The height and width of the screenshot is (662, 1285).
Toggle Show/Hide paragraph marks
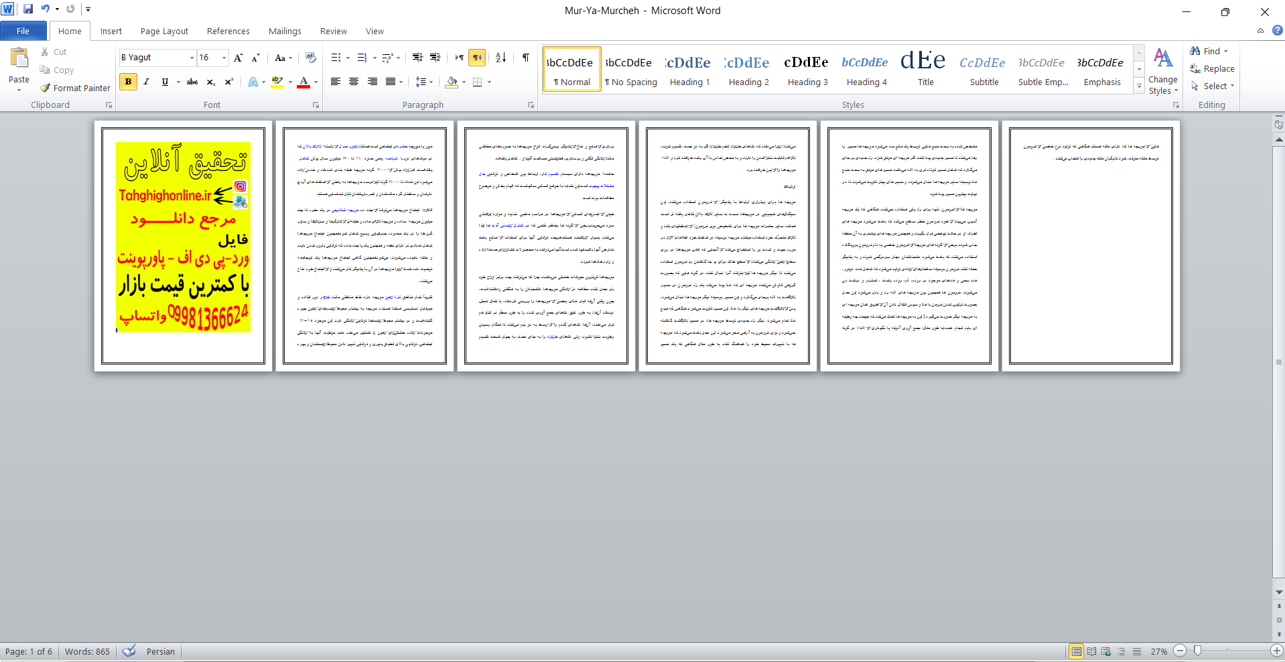point(526,58)
